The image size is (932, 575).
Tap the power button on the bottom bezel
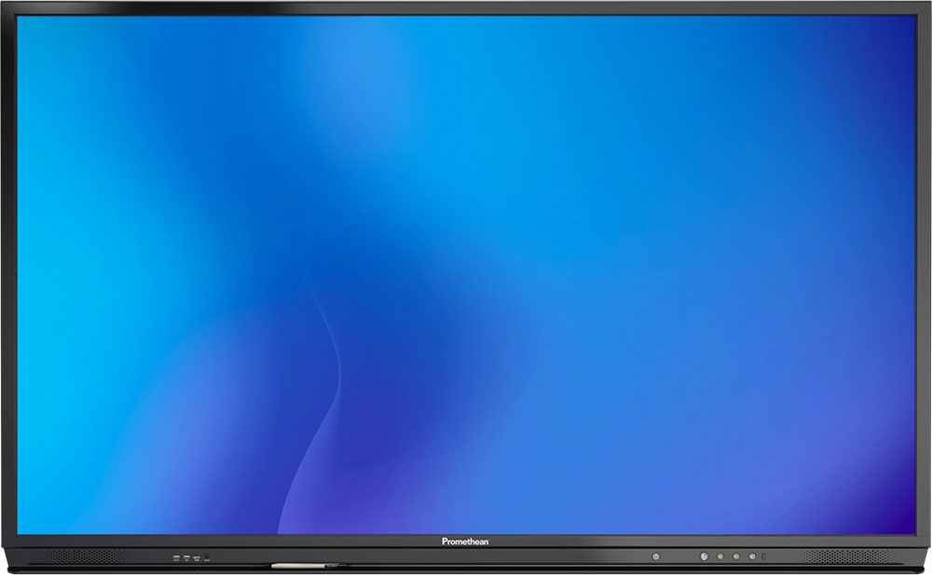(655, 556)
